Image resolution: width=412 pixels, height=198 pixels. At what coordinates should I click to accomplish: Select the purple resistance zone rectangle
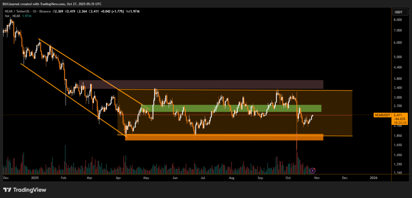tap(201, 84)
